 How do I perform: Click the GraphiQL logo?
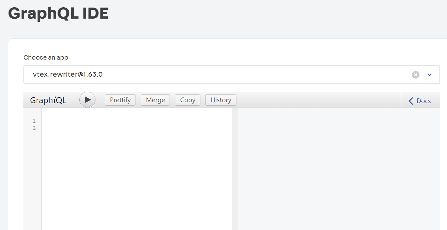[x=48, y=100]
